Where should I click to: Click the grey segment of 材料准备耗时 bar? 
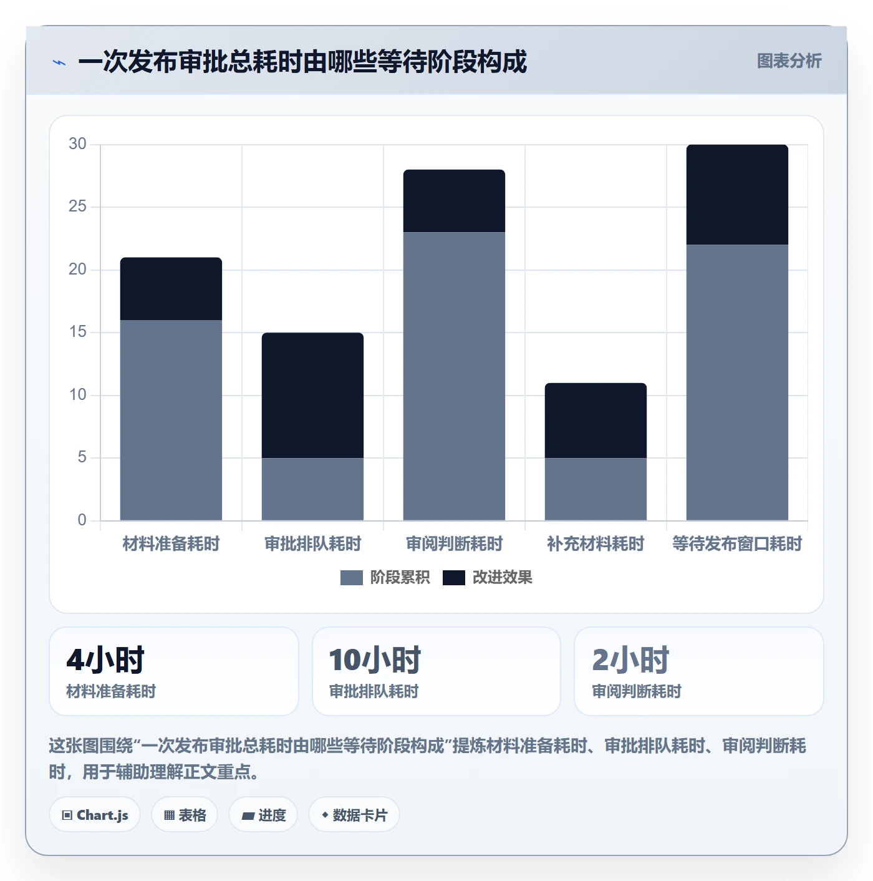(171, 420)
